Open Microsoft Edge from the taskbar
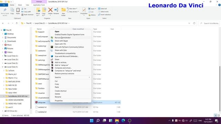Image resolution: width=221 pixels, height=124 pixels. tap(123, 121)
